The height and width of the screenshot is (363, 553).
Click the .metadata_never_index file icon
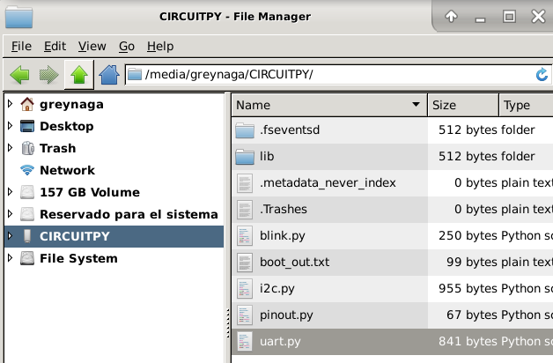click(245, 183)
